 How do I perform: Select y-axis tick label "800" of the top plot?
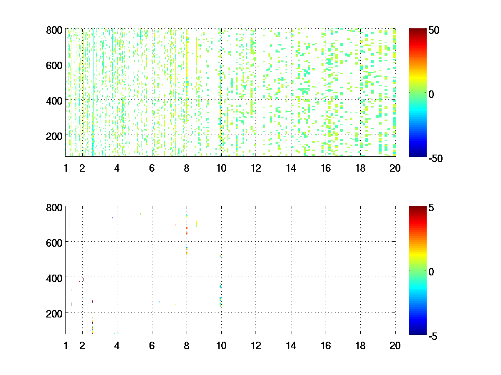pyautogui.click(x=54, y=30)
